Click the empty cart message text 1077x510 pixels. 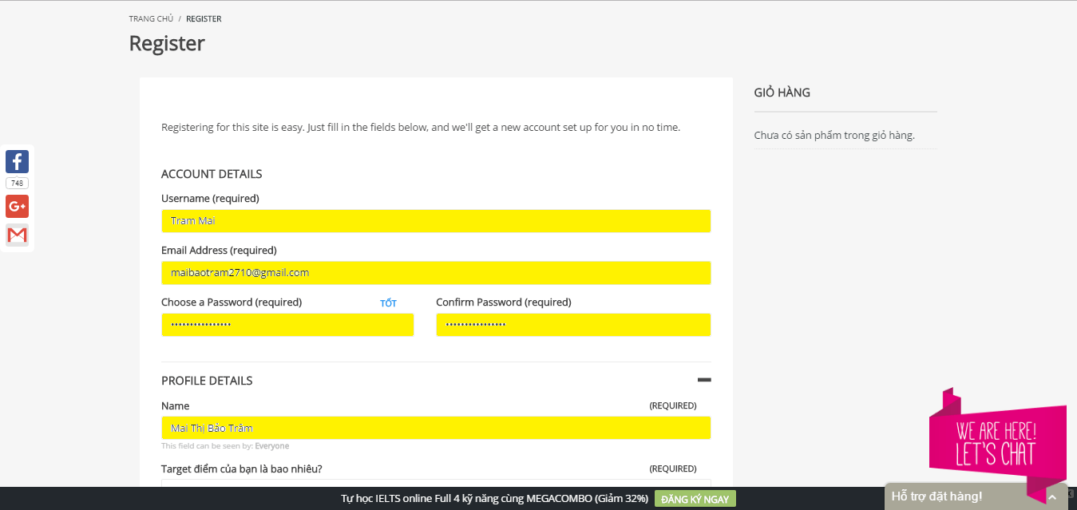[834, 136]
